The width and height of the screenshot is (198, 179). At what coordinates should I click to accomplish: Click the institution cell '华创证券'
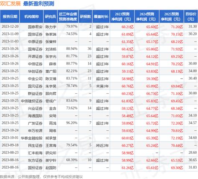[x=35, y=71]
